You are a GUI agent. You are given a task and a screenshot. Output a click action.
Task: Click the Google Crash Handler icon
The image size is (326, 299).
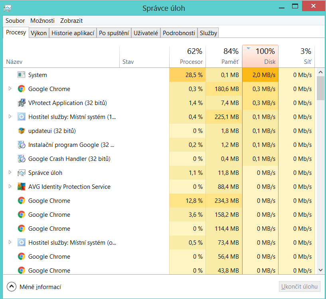[x=22, y=159]
